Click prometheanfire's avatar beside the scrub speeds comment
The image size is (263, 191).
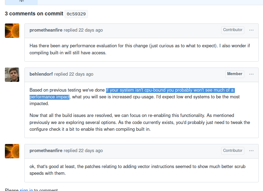tap(12, 151)
